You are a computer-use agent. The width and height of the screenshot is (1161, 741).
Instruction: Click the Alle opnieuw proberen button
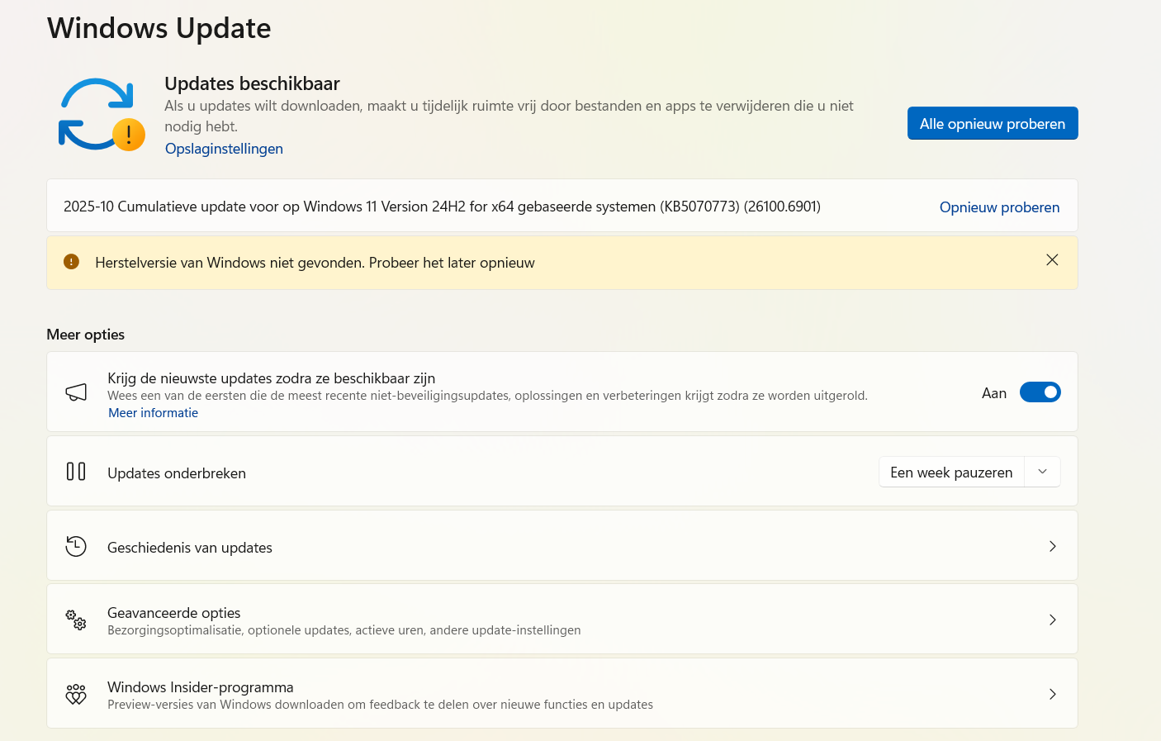pos(993,122)
